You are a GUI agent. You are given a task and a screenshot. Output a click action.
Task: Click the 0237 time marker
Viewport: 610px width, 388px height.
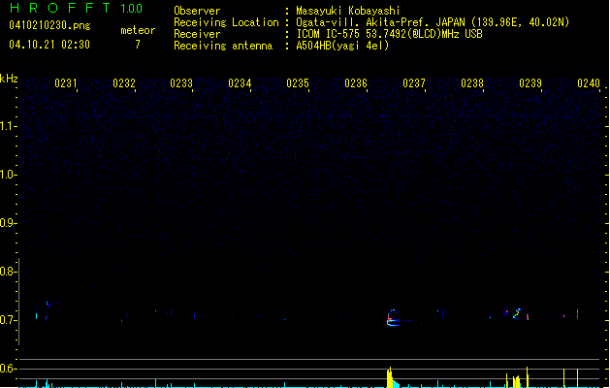414,83
